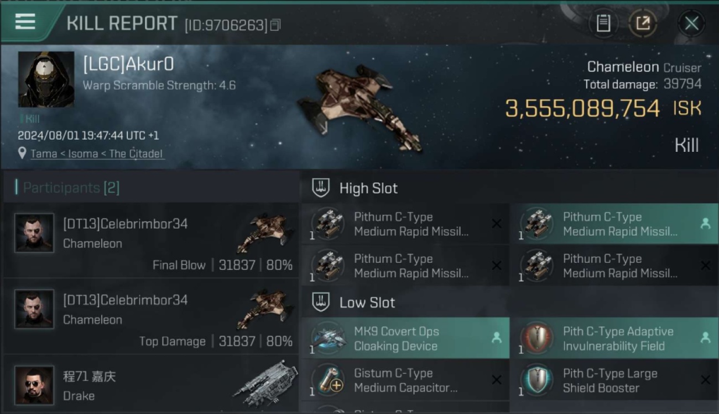Screen dimensions: 719x414
Task: Select the highlighted Pithum C-Type Rapid Missile module
Action: 614,224
